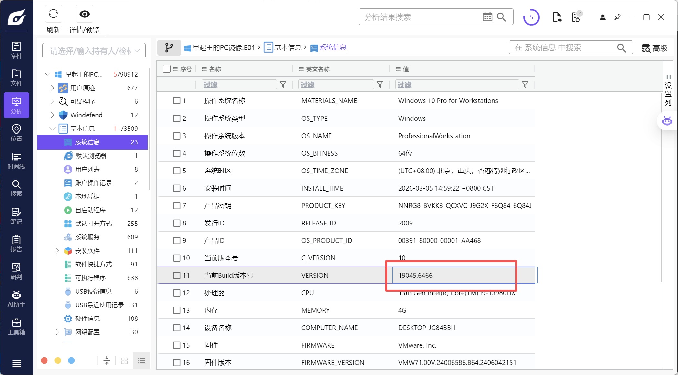Screen dimensions: 678x375
Task: Click the 基本信息 breadcrumb link
Action: click(x=287, y=48)
